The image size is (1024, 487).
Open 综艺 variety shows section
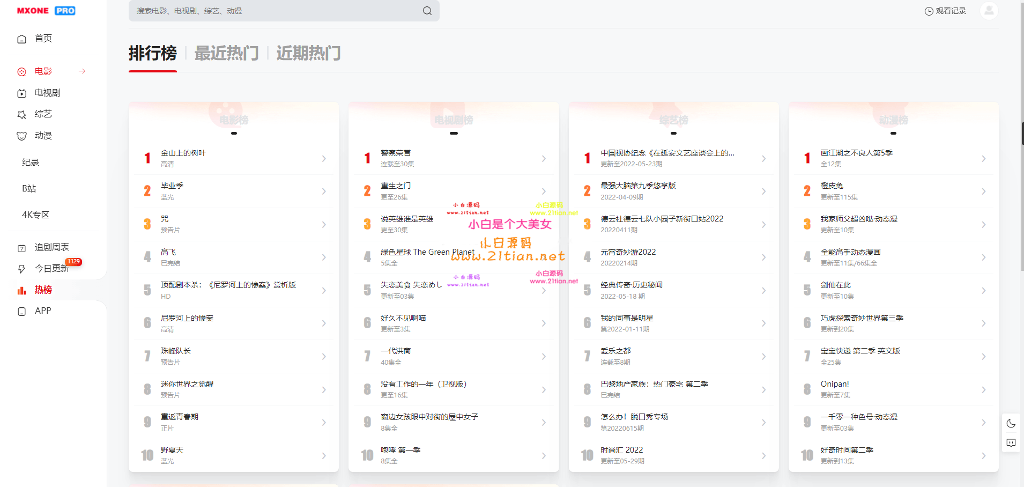click(x=43, y=114)
